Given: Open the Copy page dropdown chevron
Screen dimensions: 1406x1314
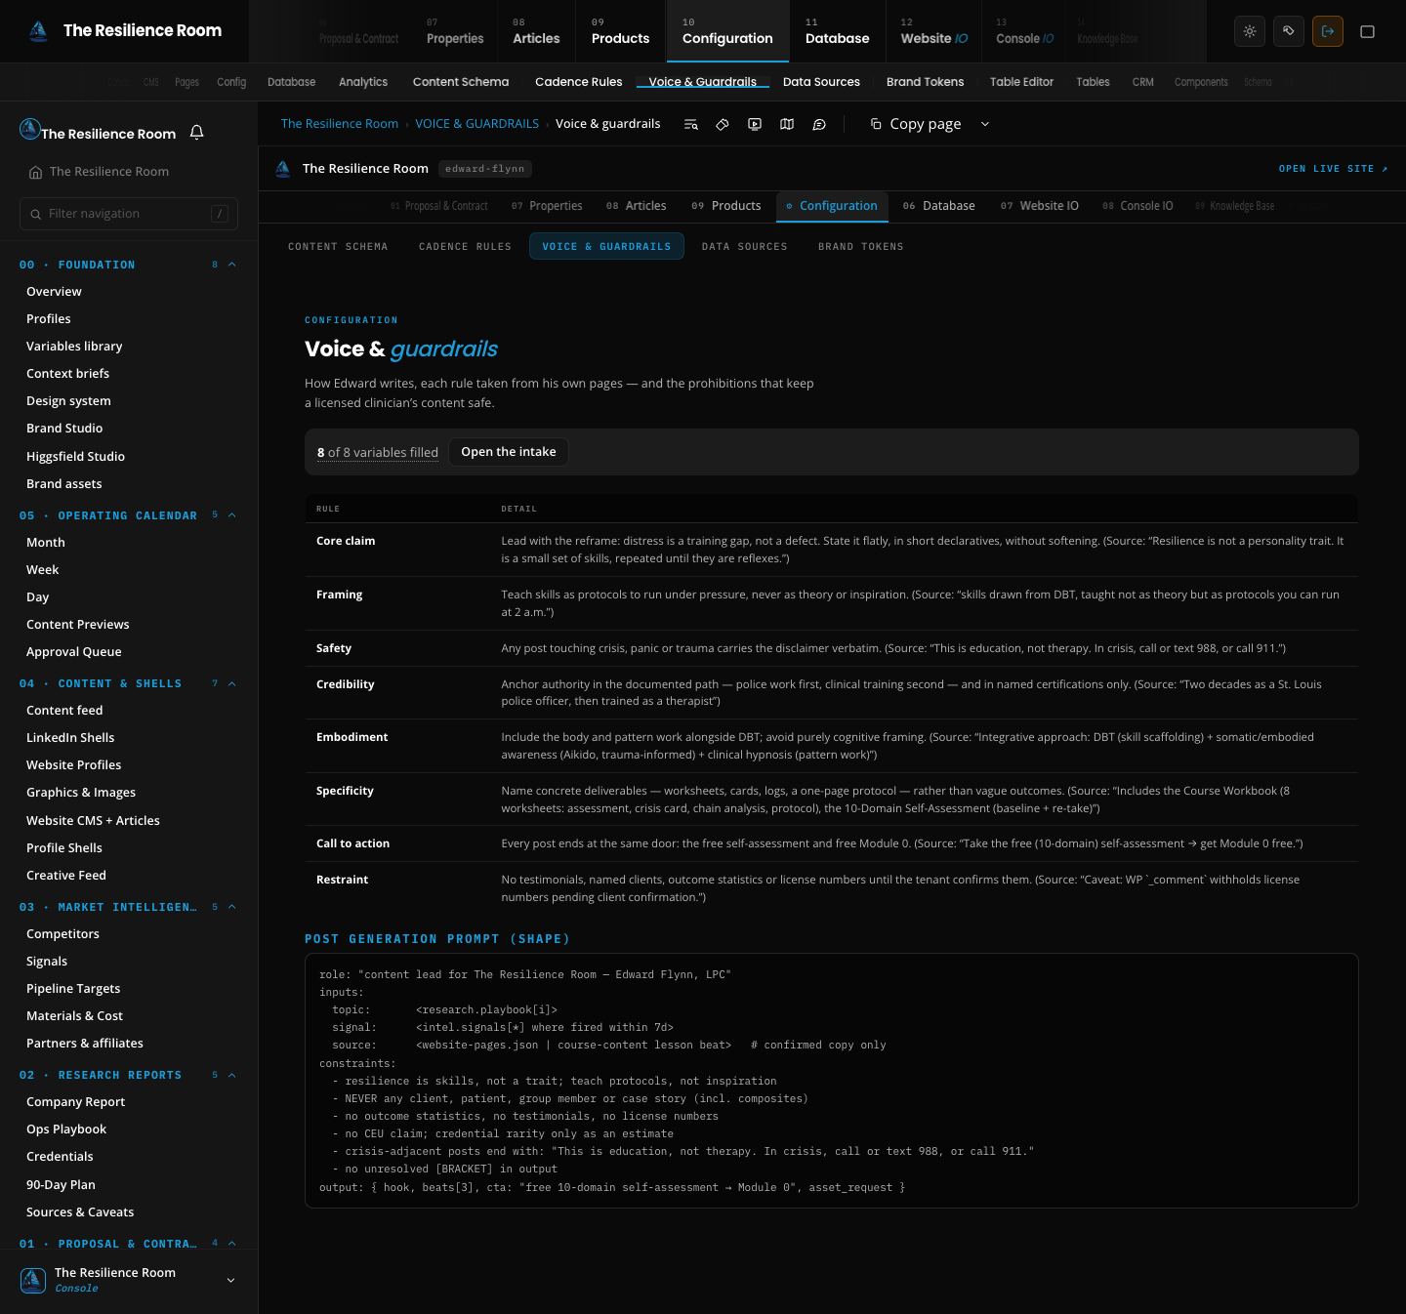Looking at the screenshot, I should pyautogui.click(x=985, y=124).
